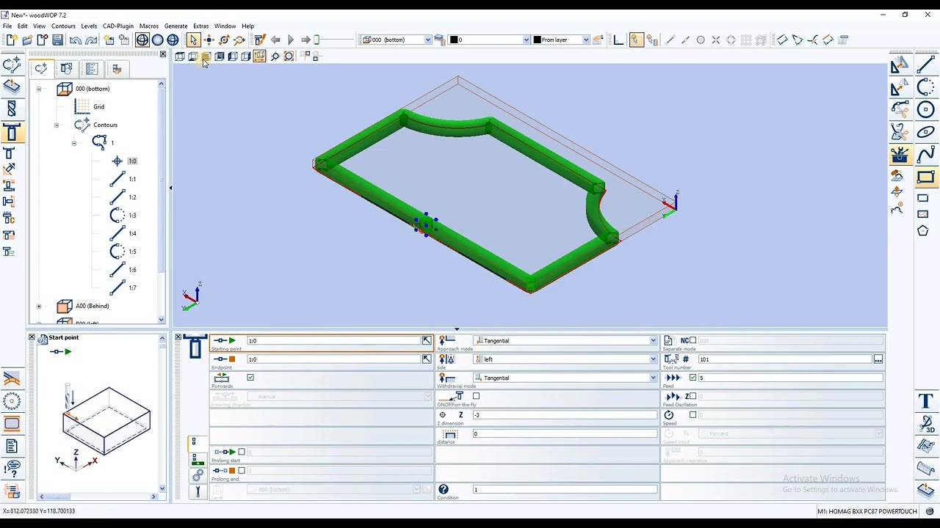
Task: Click the Z dimension input field
Action: coord(565,415)
